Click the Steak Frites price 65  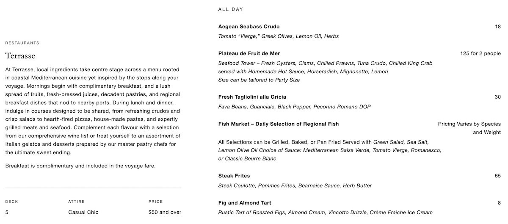pyautogui.click(x=497, y=176)
